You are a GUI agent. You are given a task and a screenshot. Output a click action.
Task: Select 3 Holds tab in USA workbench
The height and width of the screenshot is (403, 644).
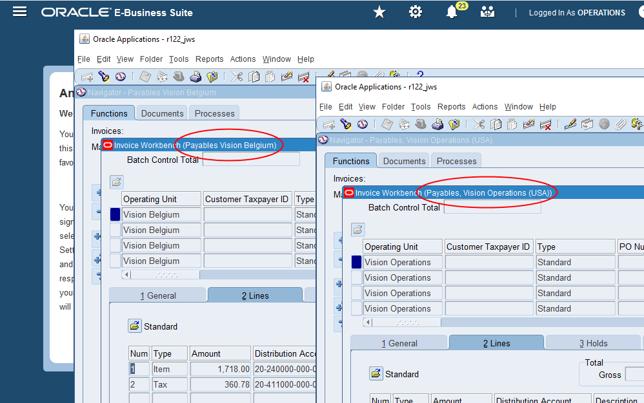click(x=593, y=342)
